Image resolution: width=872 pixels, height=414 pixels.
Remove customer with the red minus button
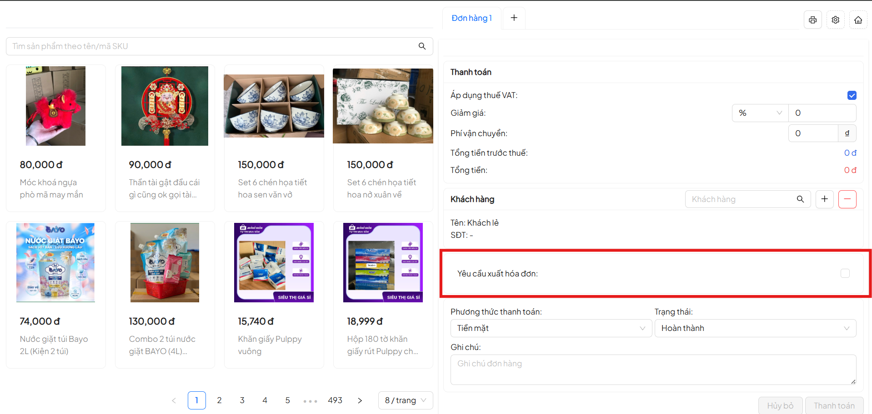click(847, 199)
